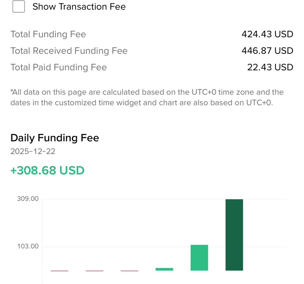Viewport: 304px width, 284px height.
Task: Select the Total Funding Fee label
Action: pos(48,34)
